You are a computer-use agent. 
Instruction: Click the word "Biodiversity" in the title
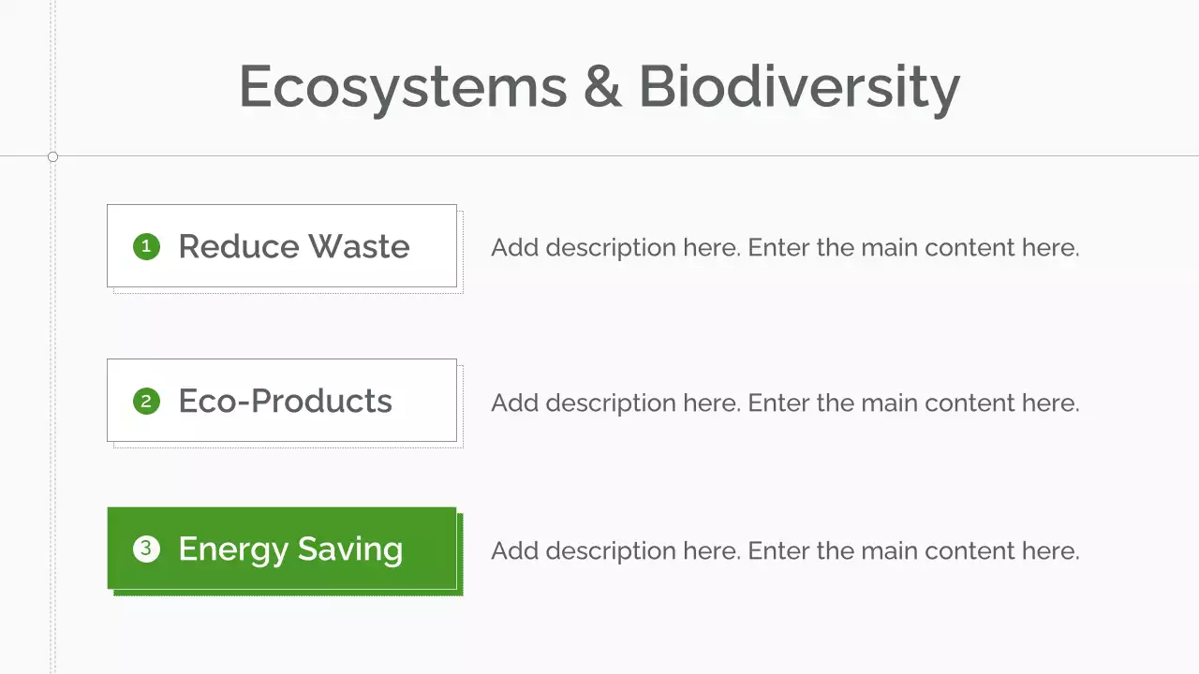[x=799, y=87]
